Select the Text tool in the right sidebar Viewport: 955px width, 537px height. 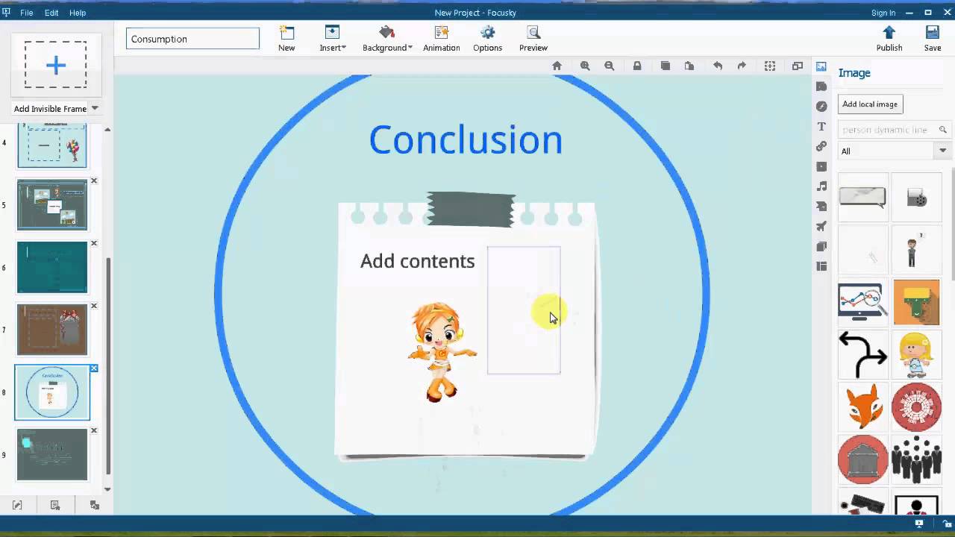click(821, 126)
